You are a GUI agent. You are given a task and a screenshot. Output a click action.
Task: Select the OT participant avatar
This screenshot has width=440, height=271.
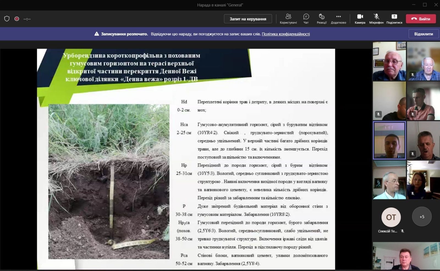coord(391,217)
